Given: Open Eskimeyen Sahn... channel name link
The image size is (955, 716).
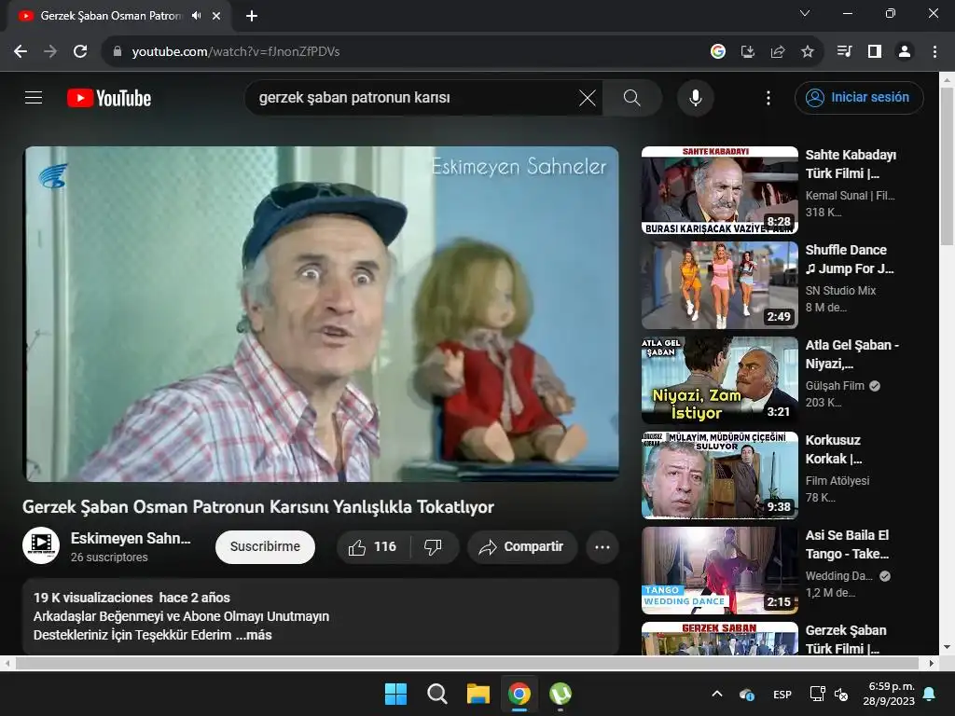Looking at the screenshot, I should pos(131,538).
